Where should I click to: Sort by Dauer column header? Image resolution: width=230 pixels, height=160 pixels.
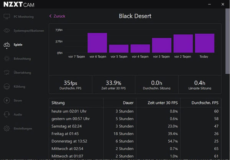coord(128,103)
